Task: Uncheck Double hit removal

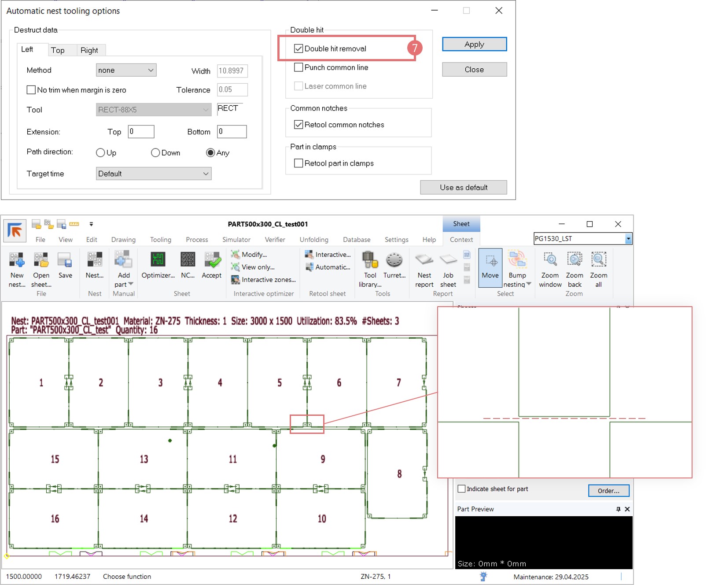Action: [x=298, y=48]
